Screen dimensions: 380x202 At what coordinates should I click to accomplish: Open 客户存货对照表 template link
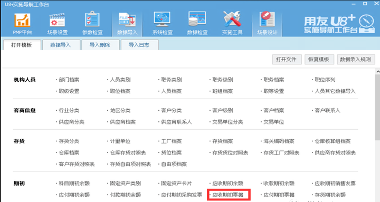pyautogui.click(x=77, y=164)
